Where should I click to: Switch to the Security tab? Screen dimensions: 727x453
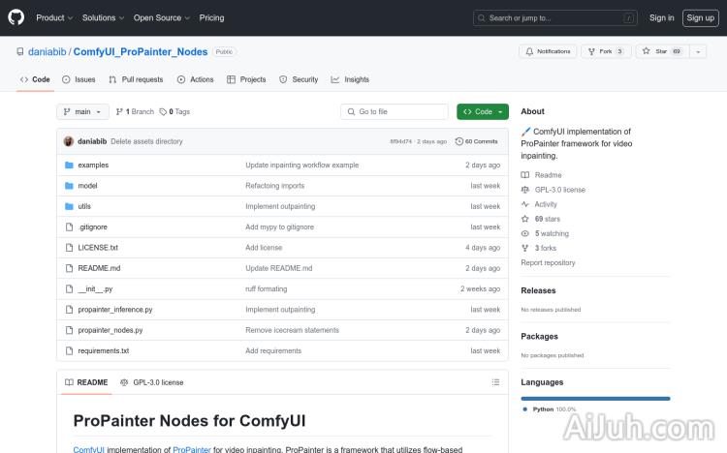click(299, 79)
